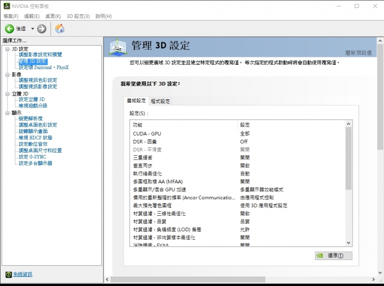
Task: Select 材質過濾 - 負精細度 (LOD) 偏差 row
Action: pyautogui.click(x=237, y=230)
